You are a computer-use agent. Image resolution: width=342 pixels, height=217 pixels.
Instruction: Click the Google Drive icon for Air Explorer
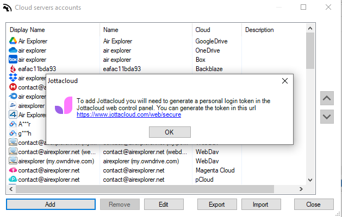(x=13, y=41)
